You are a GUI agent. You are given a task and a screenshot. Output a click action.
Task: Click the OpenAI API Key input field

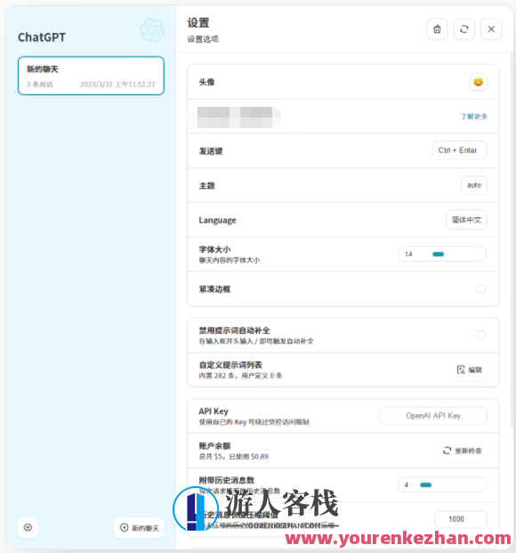click(433, 416)
